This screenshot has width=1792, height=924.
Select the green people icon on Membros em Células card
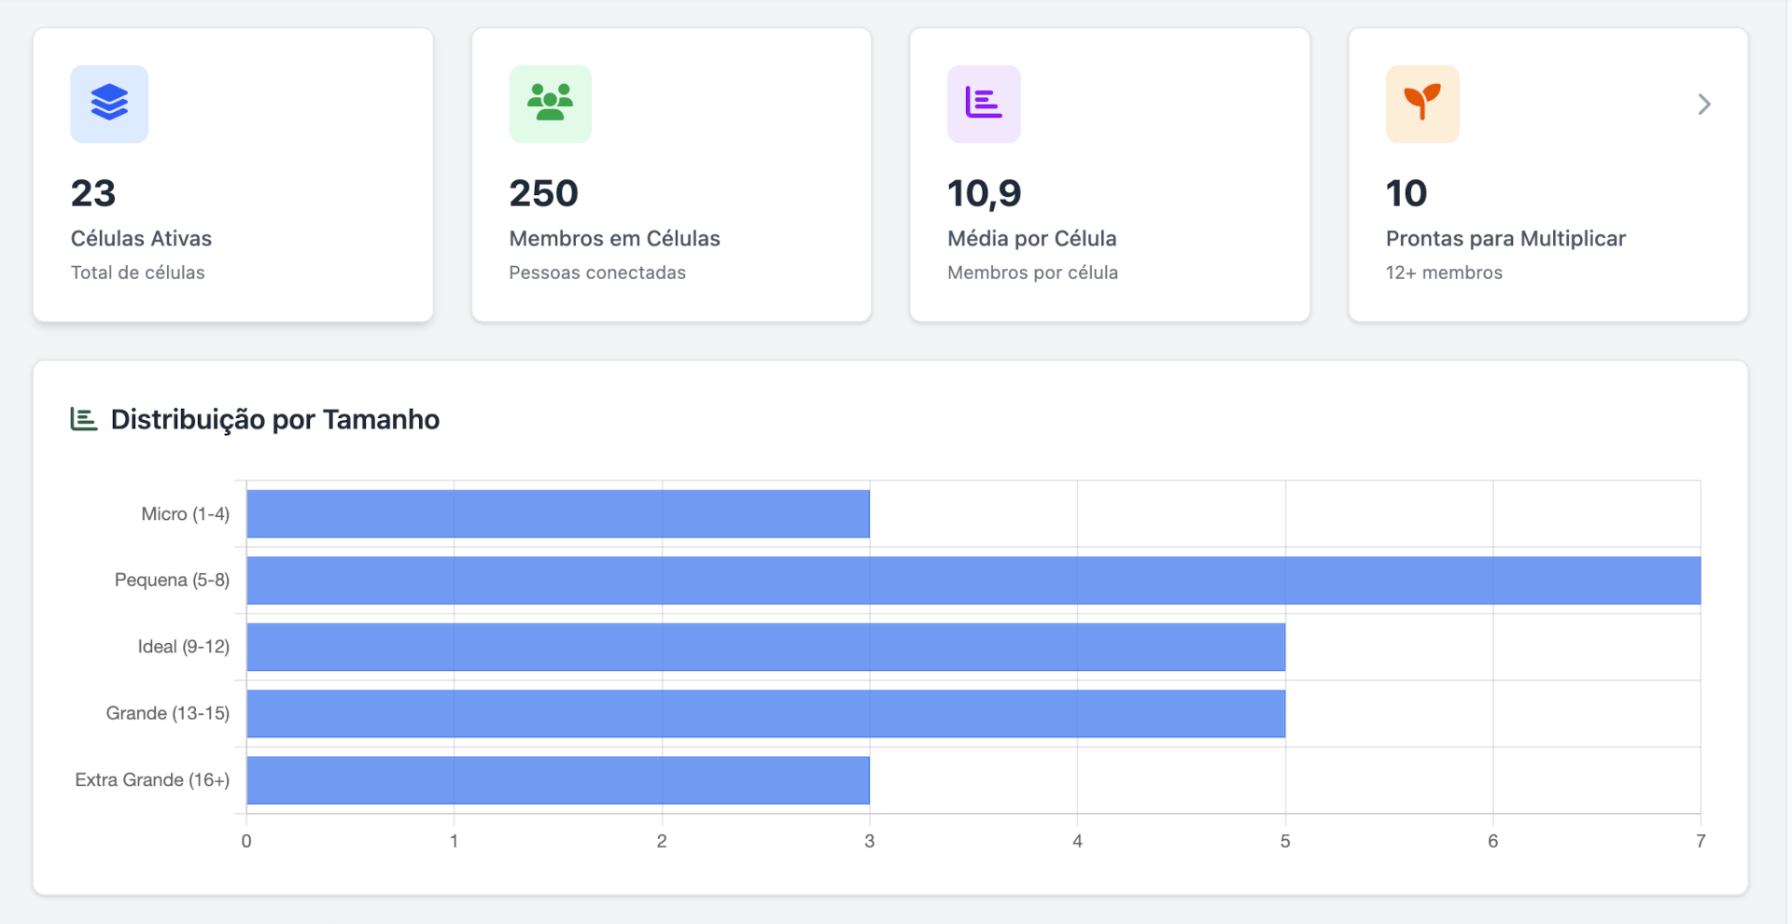[550, 104]
